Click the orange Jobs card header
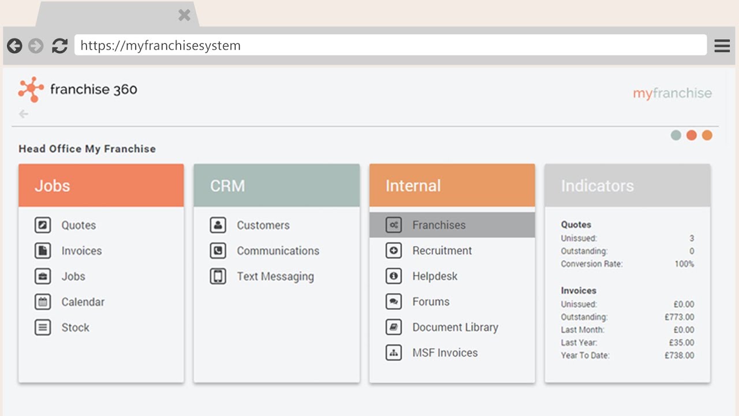 tap(101, 185)
